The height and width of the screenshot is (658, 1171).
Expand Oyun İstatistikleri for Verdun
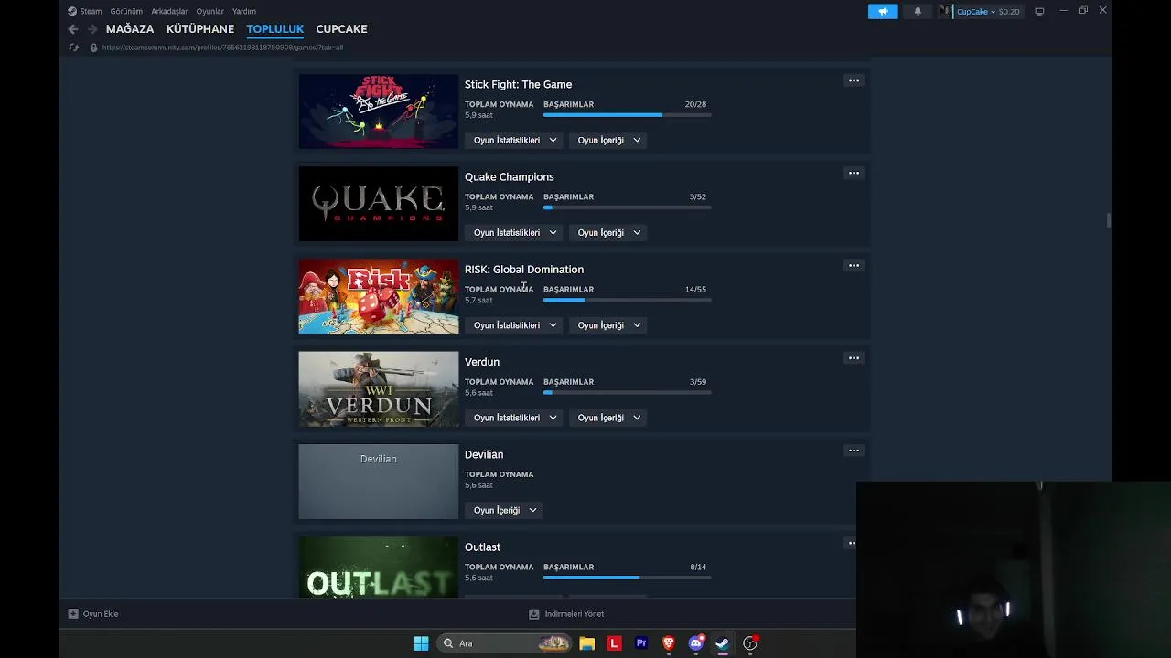(515, 418)
